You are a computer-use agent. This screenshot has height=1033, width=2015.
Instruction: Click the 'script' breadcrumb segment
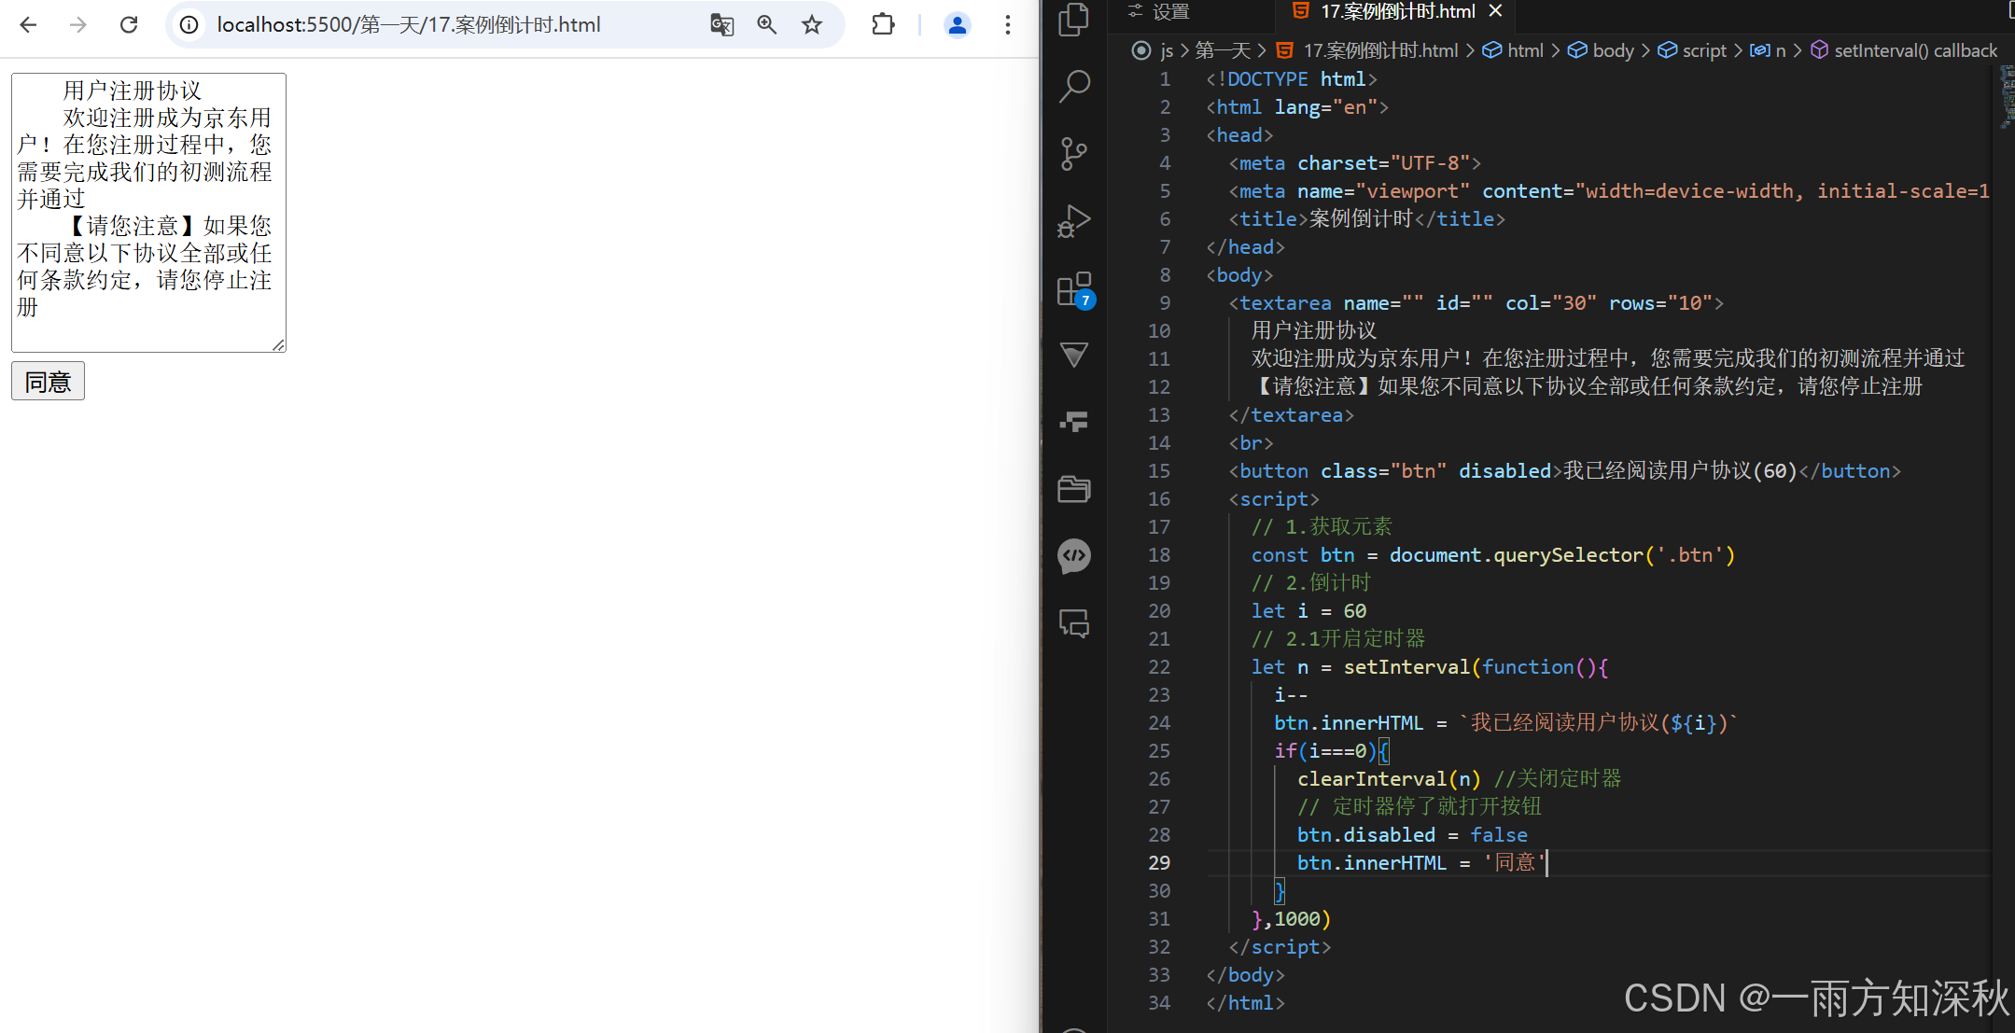(1703, 50)
